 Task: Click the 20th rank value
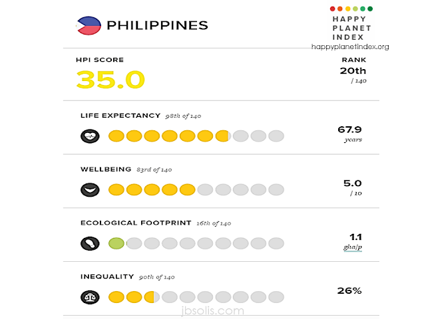(x=353, y=70)
